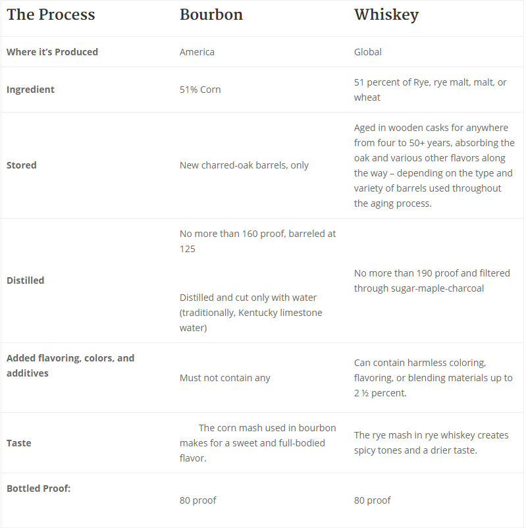This screenshot has width=526, height=528.
Task: Select the 'Ingredient' row label
Action: coord(30,90)
